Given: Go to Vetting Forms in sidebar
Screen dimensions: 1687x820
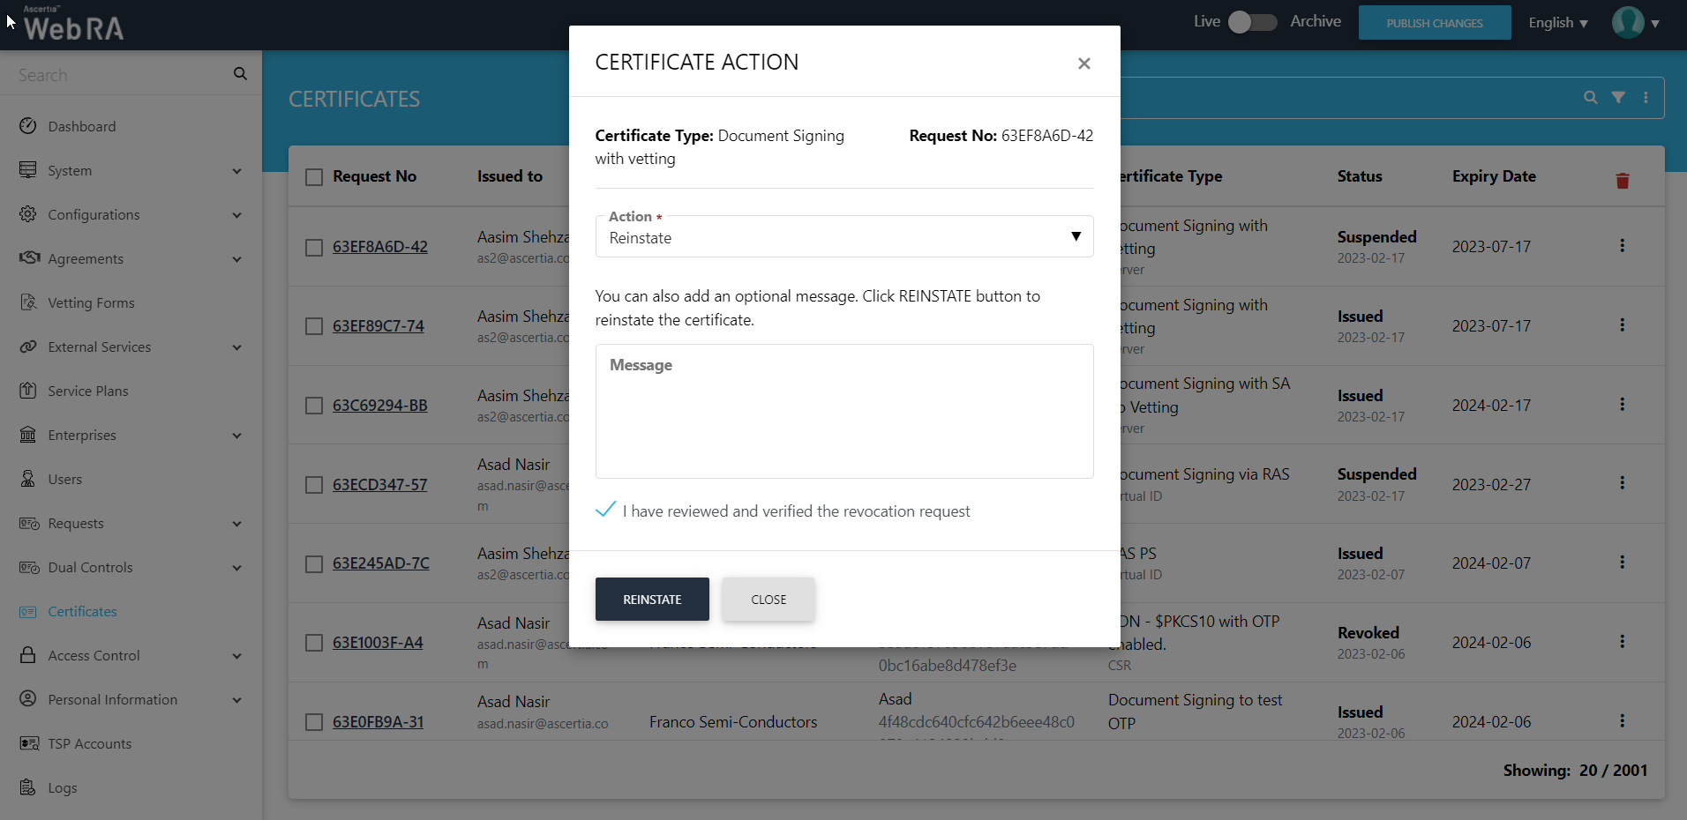Looking at the screenshot, I should [x=91, y=303].
